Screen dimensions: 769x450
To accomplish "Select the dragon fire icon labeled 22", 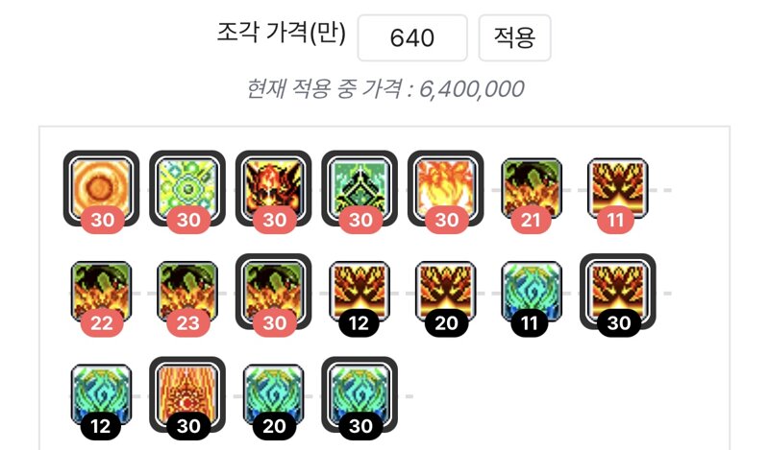I will point(101,292).
